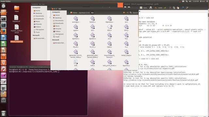Open System Settings from launcher
209x117 pixels.
(x=3, y=69)
